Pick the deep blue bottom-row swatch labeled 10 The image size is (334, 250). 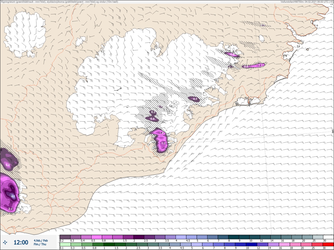click(252, 245)
